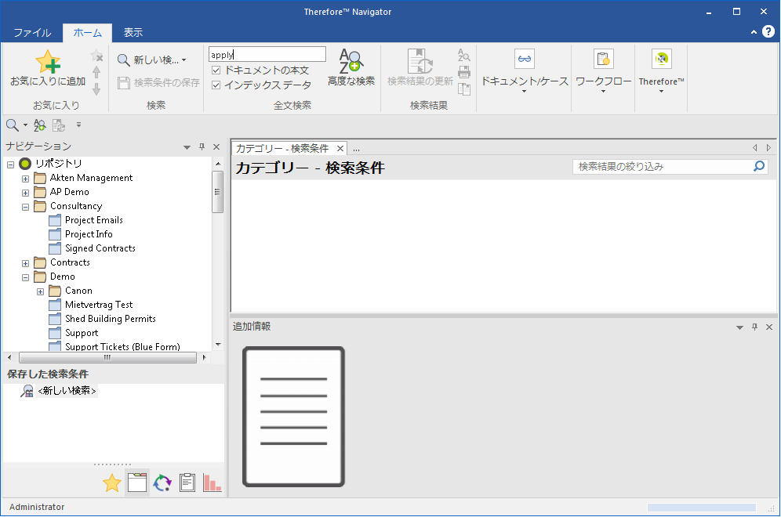This screenshot has width=781, height=517.
Task: Open the ファイル tab
Action: pos(32,33)
